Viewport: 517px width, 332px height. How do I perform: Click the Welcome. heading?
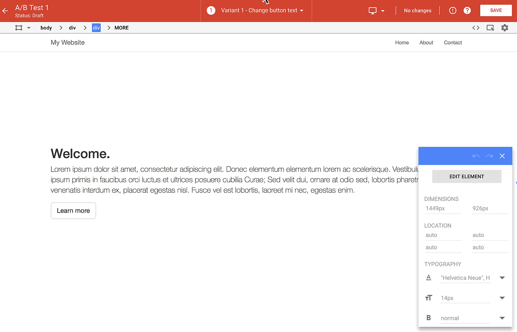tap(80, 154)
